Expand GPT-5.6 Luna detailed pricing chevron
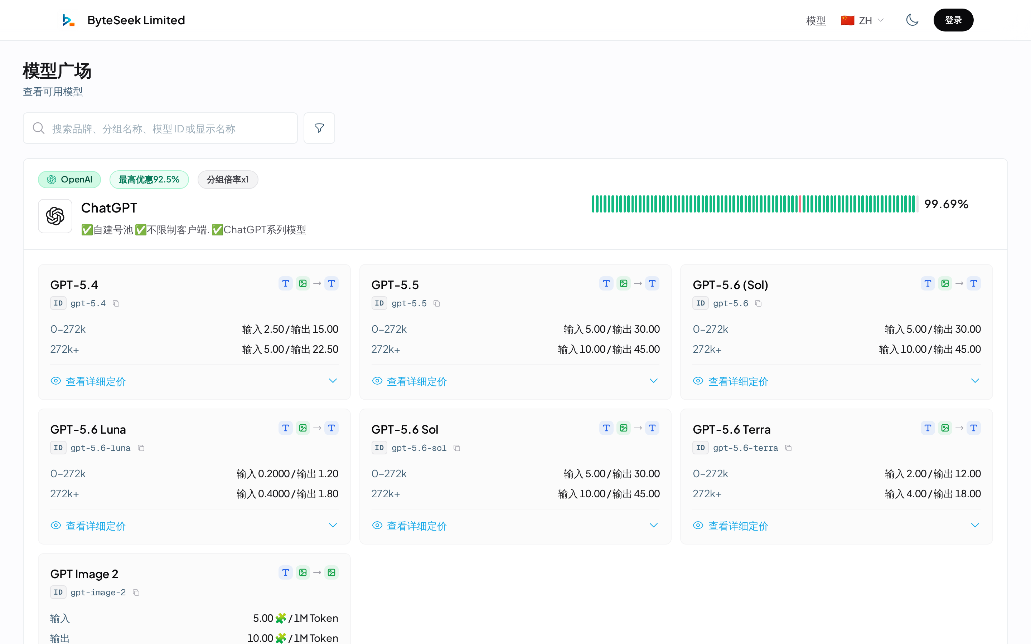 (333, 525)
